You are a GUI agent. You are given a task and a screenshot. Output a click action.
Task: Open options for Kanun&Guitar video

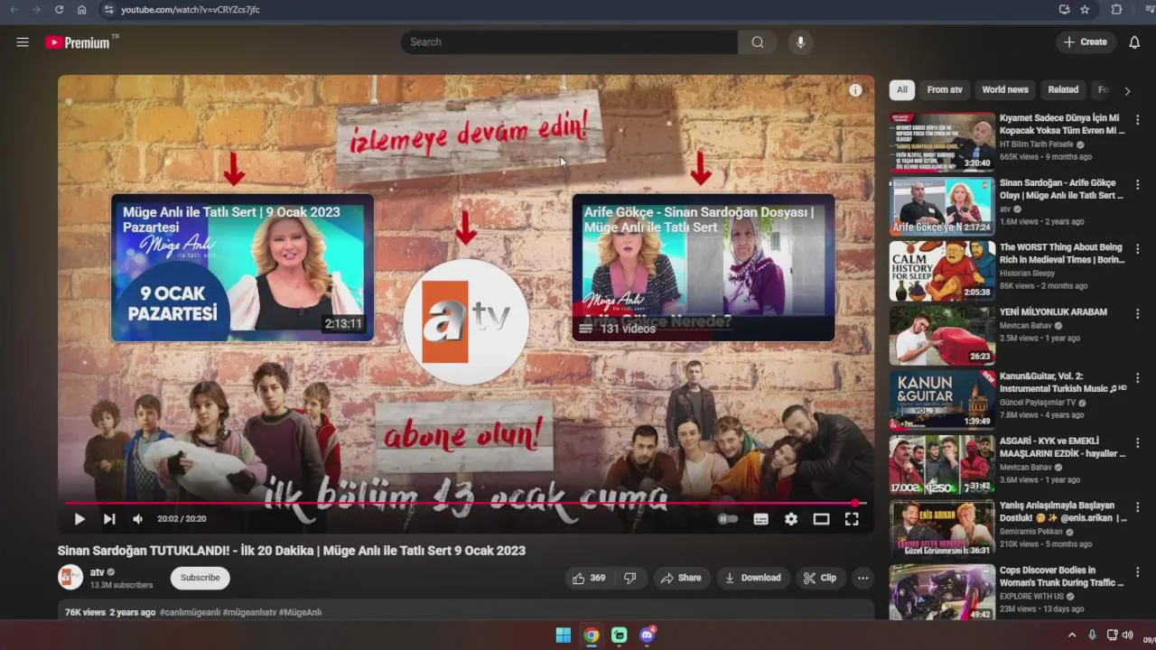[x=1138, y=378]
